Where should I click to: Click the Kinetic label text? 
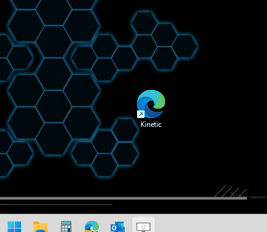click(x=151, y=125)
